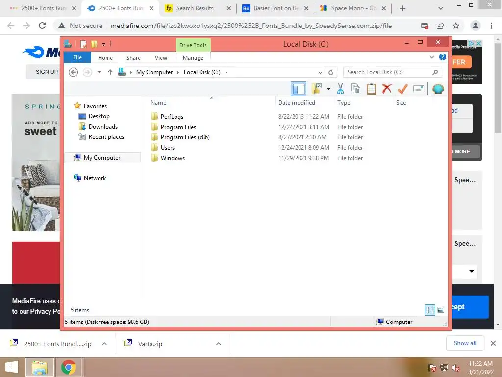Image resolution: width=502 pixels, height=377 pixels.
Task: Click the Search Local Disk (C:) field
Action: coord(393,72)
